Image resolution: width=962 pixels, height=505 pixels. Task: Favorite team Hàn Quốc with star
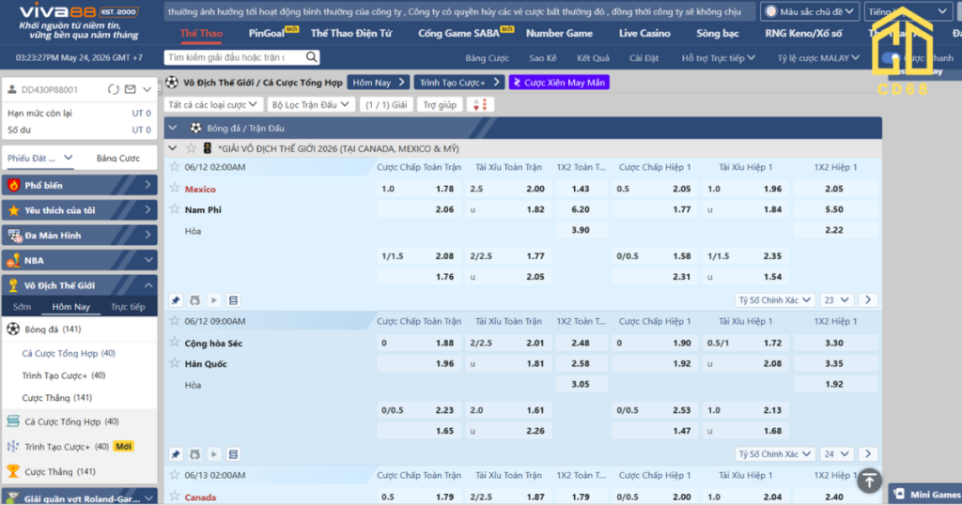(x=175, y=363)
